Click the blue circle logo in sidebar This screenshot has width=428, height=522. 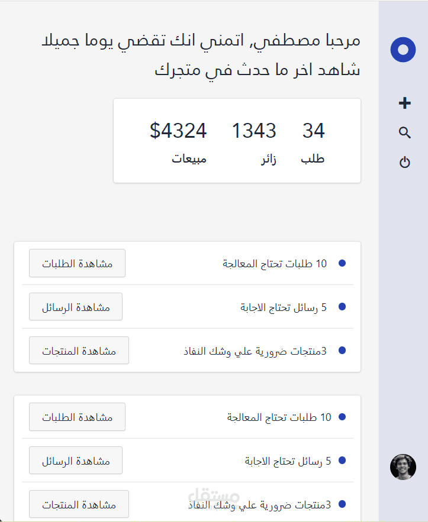pyautogui.click(x=403, y=50)
